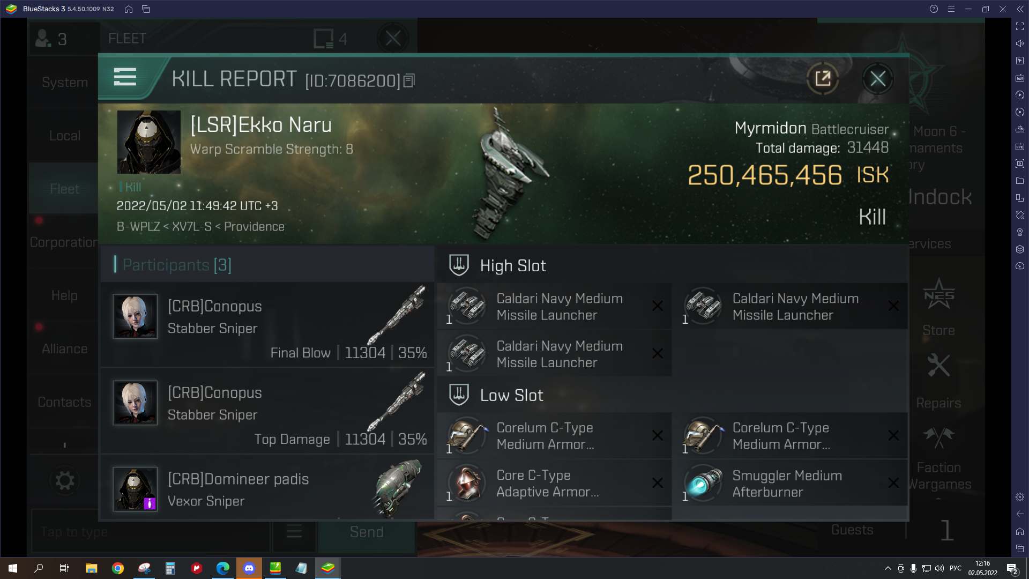Close the Smuggler Medium Afterburner module
Image resolution: width=1029 pixels, height=579 pixels.
[892, 484]
